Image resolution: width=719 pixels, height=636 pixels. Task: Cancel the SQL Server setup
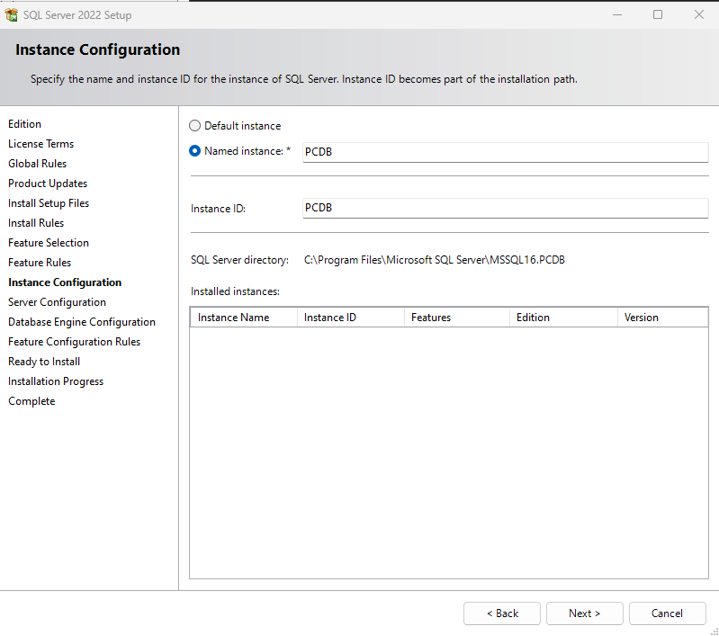click(x=667, y=614)
